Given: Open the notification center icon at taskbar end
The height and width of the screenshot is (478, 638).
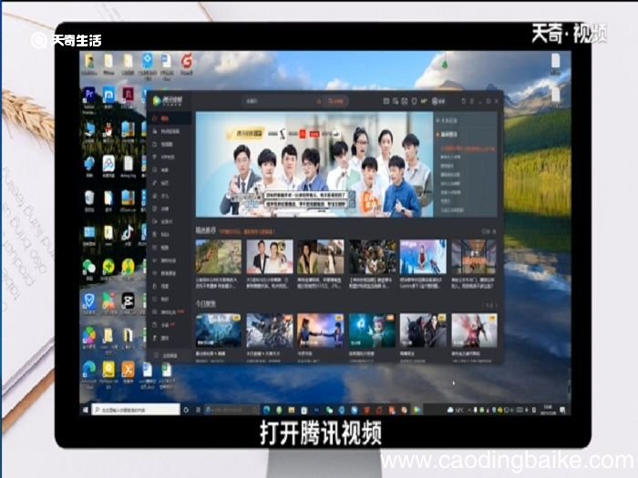Looking at the screenshot, I should pos(562,410).
